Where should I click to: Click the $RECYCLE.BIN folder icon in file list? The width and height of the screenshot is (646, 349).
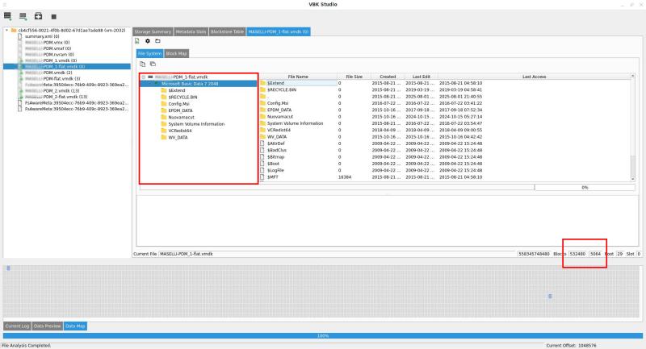[263, 89]
